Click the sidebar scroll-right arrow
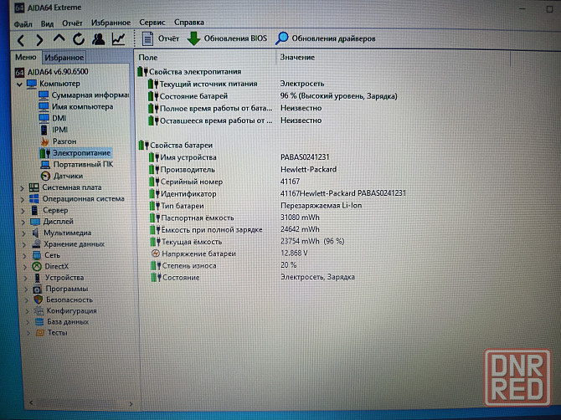 pos(131,404)
